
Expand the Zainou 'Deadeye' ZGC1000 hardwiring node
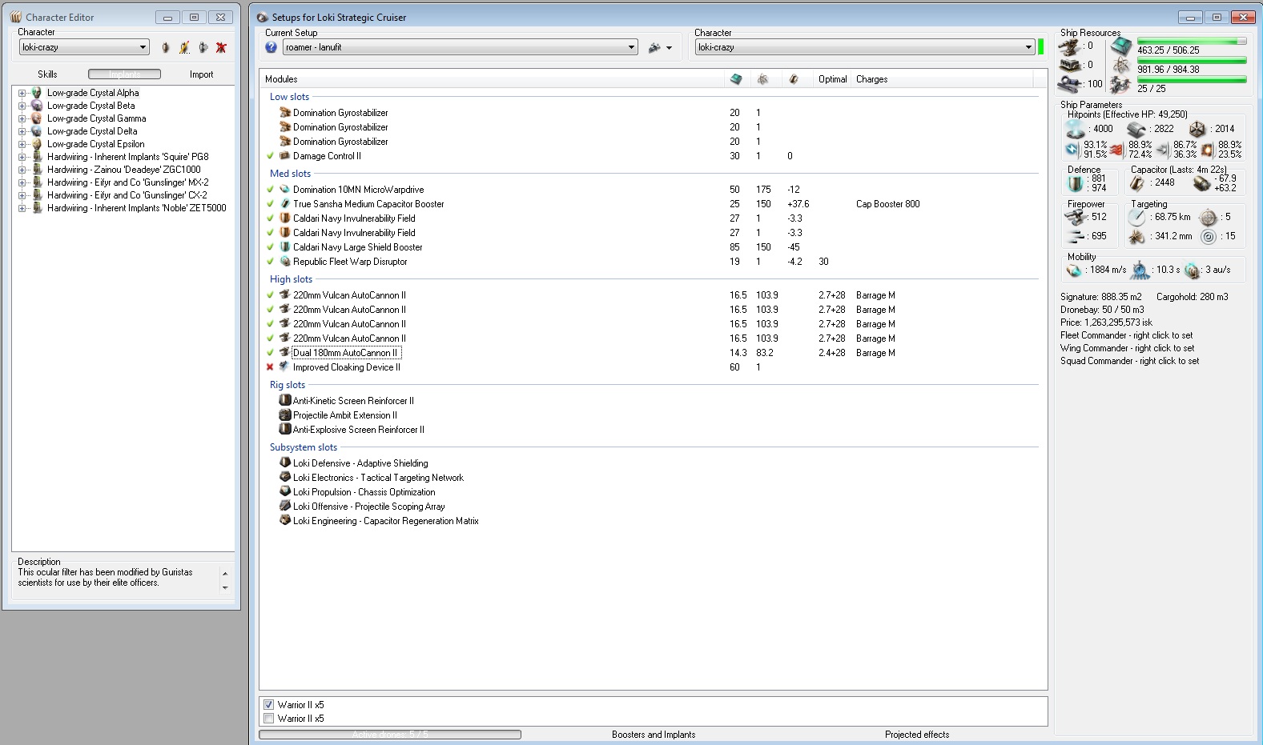coord(22,170)
